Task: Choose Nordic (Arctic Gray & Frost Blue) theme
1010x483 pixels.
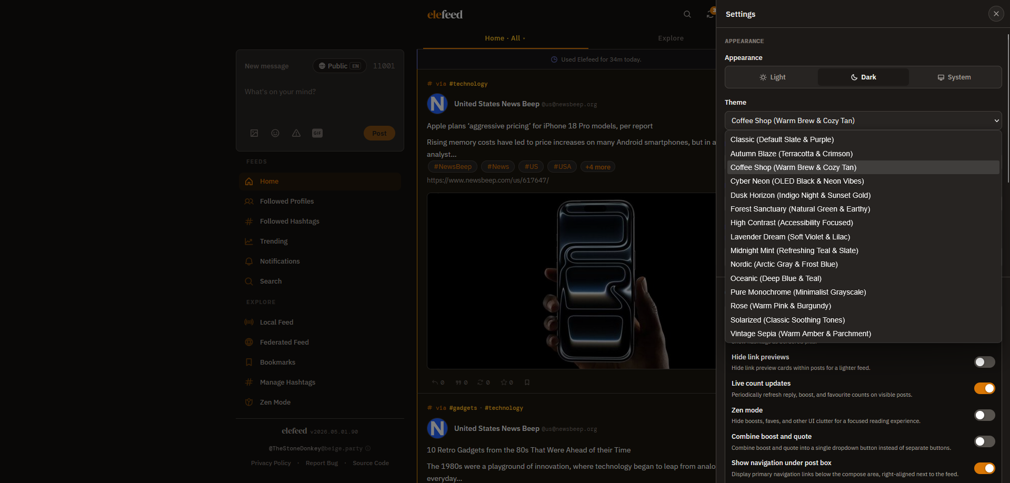Action: point(863,264)
